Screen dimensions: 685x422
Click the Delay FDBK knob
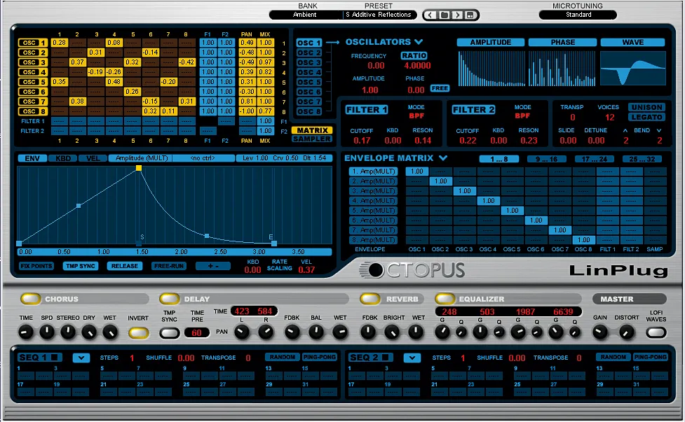click(x=292, y=332)
